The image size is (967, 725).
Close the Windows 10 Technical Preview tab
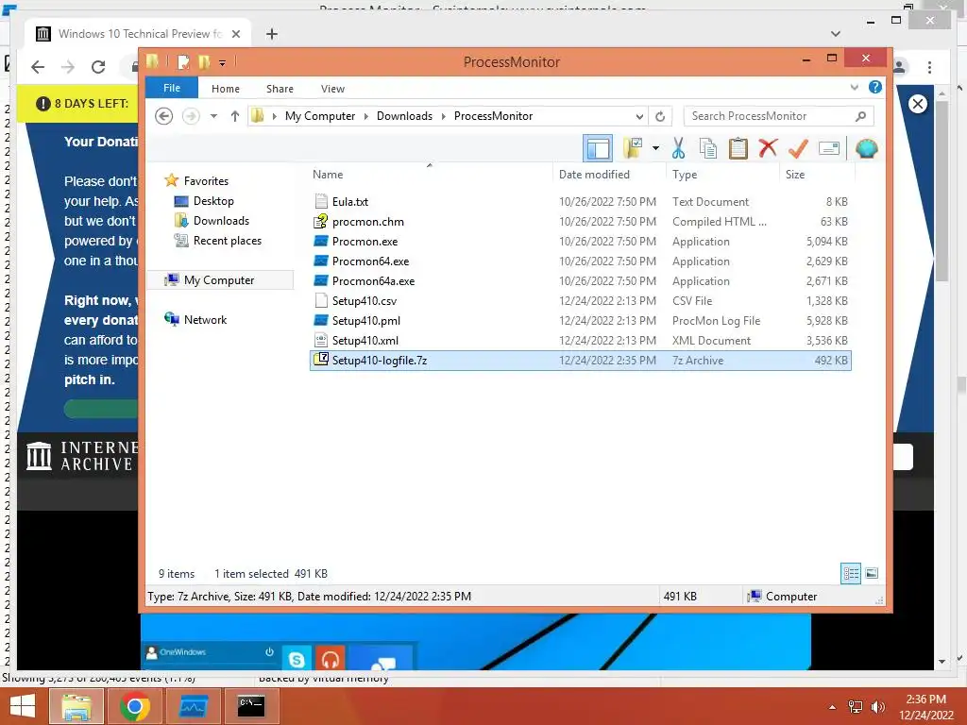click(x=235, y=34)
